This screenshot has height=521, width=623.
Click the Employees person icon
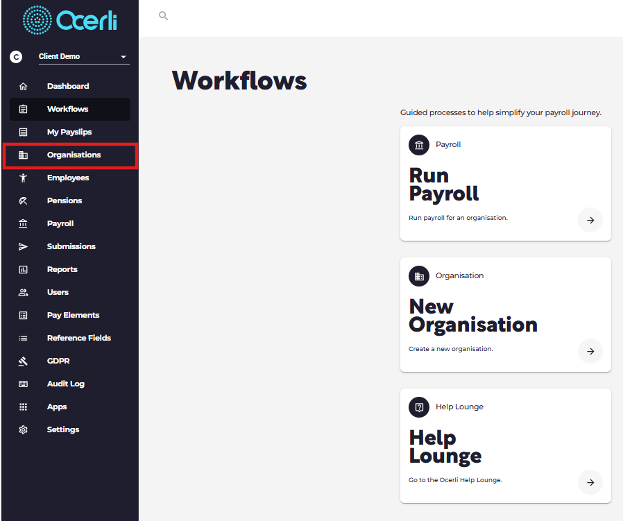[24, 178]
